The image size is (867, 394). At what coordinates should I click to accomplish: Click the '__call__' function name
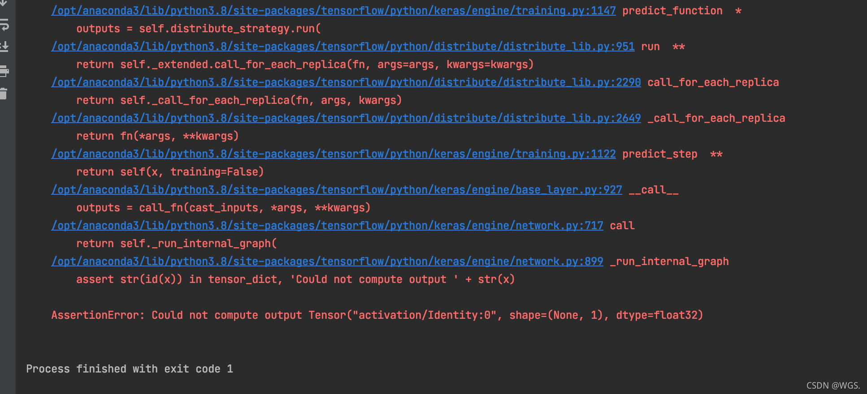coord(654,190)
